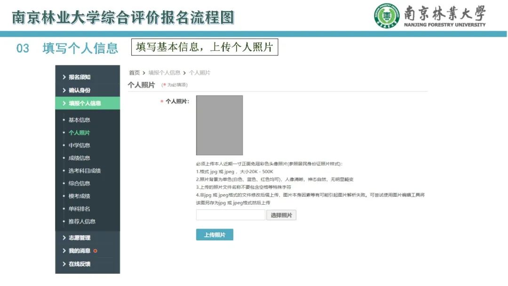Go to 单科排名 in the sidebar

pos(79,209)
